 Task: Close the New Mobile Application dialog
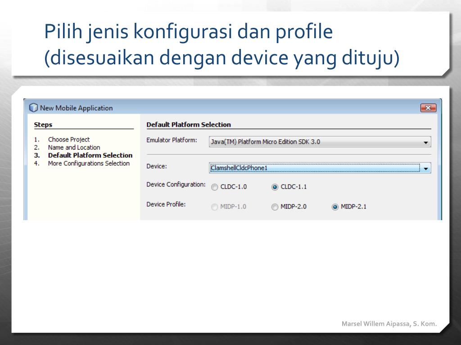click(428, 108)
